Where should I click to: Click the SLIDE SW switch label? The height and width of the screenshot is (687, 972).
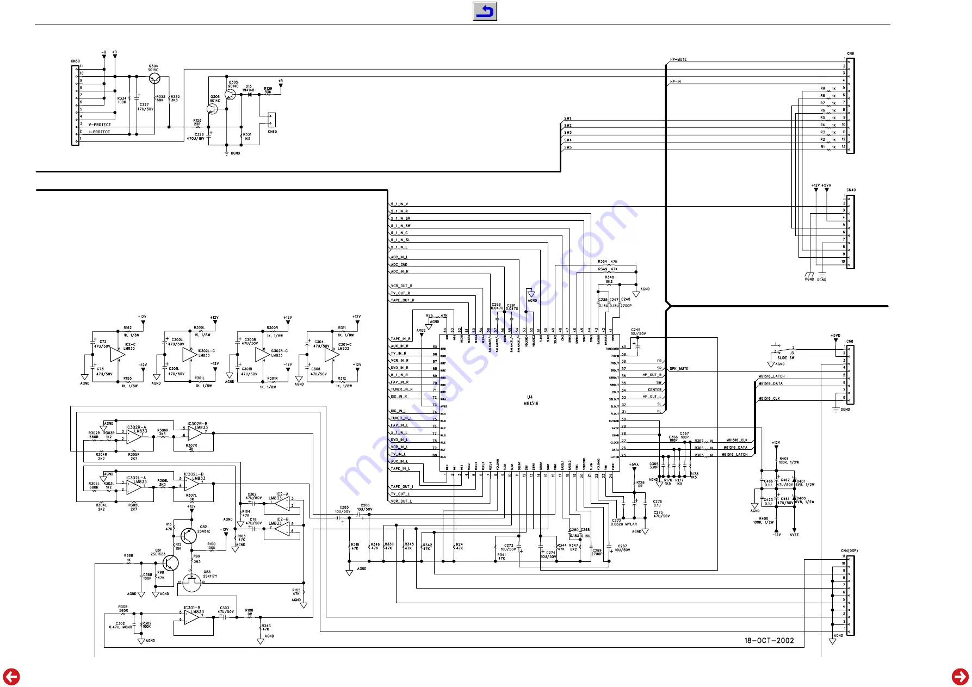(x=786, y=358)
